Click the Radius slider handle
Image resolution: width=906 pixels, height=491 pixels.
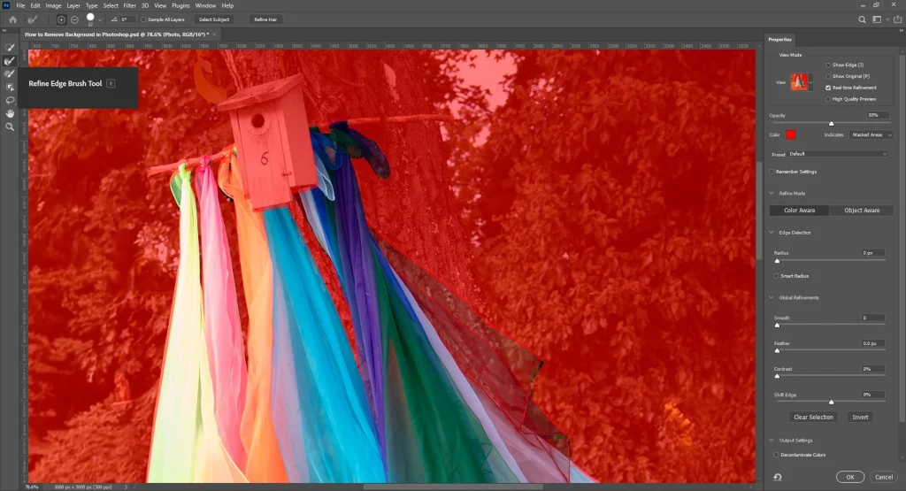coord(777,260)
